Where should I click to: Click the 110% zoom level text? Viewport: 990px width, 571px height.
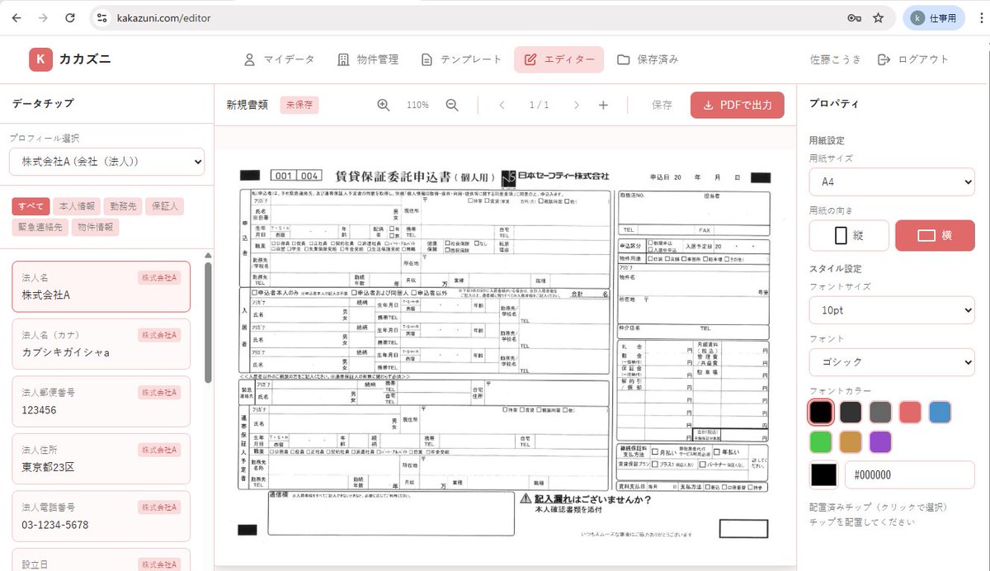(417, 105)
